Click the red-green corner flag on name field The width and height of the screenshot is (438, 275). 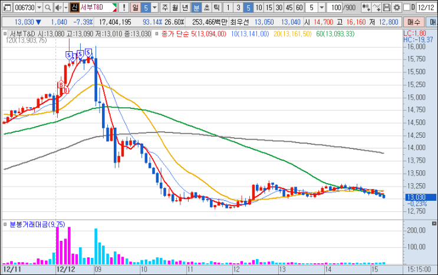click(114, 8)
